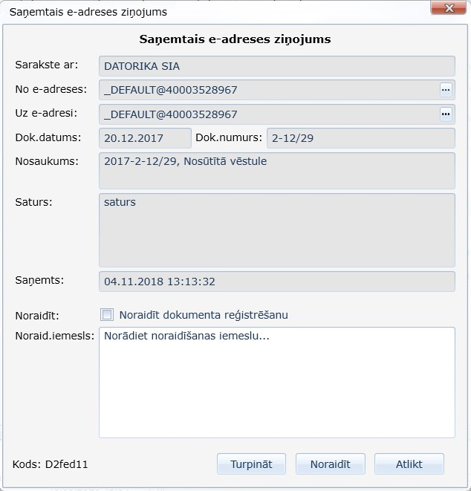Click inside the Saturs content box
This screenshot has width=471, height=491.
tap(276, 230)
